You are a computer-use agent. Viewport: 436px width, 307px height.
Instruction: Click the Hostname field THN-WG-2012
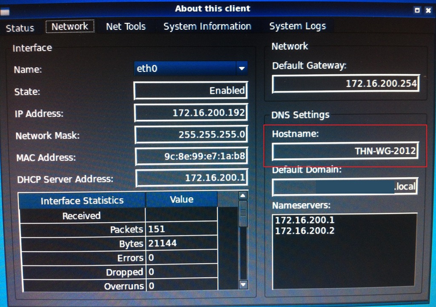coord(345,151)
